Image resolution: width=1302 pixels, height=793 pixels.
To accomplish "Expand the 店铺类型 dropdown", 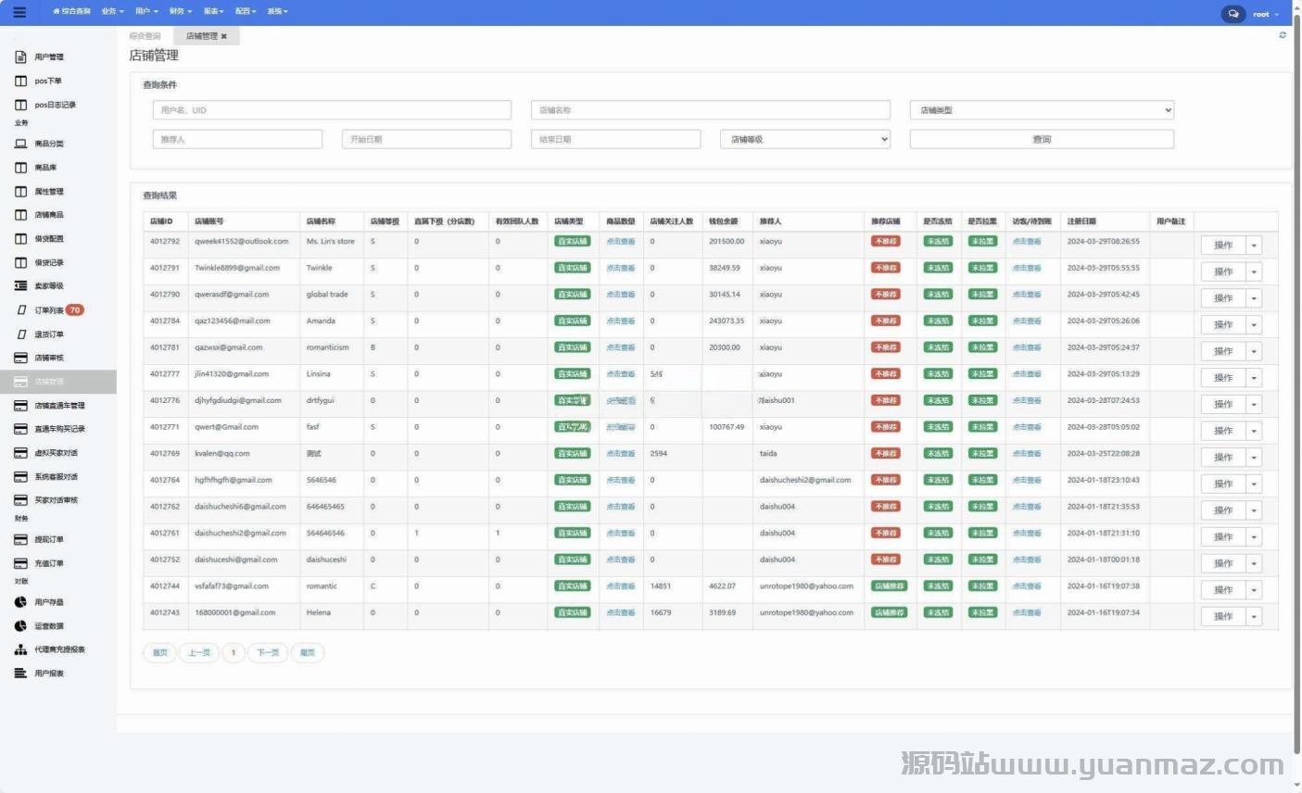I will [x=1042, y=110].
